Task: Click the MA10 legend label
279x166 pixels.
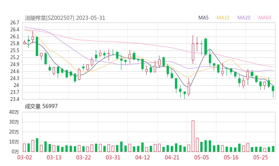Action: click(223, 18)
